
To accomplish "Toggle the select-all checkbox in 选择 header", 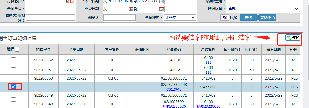I will click(17, 49).
